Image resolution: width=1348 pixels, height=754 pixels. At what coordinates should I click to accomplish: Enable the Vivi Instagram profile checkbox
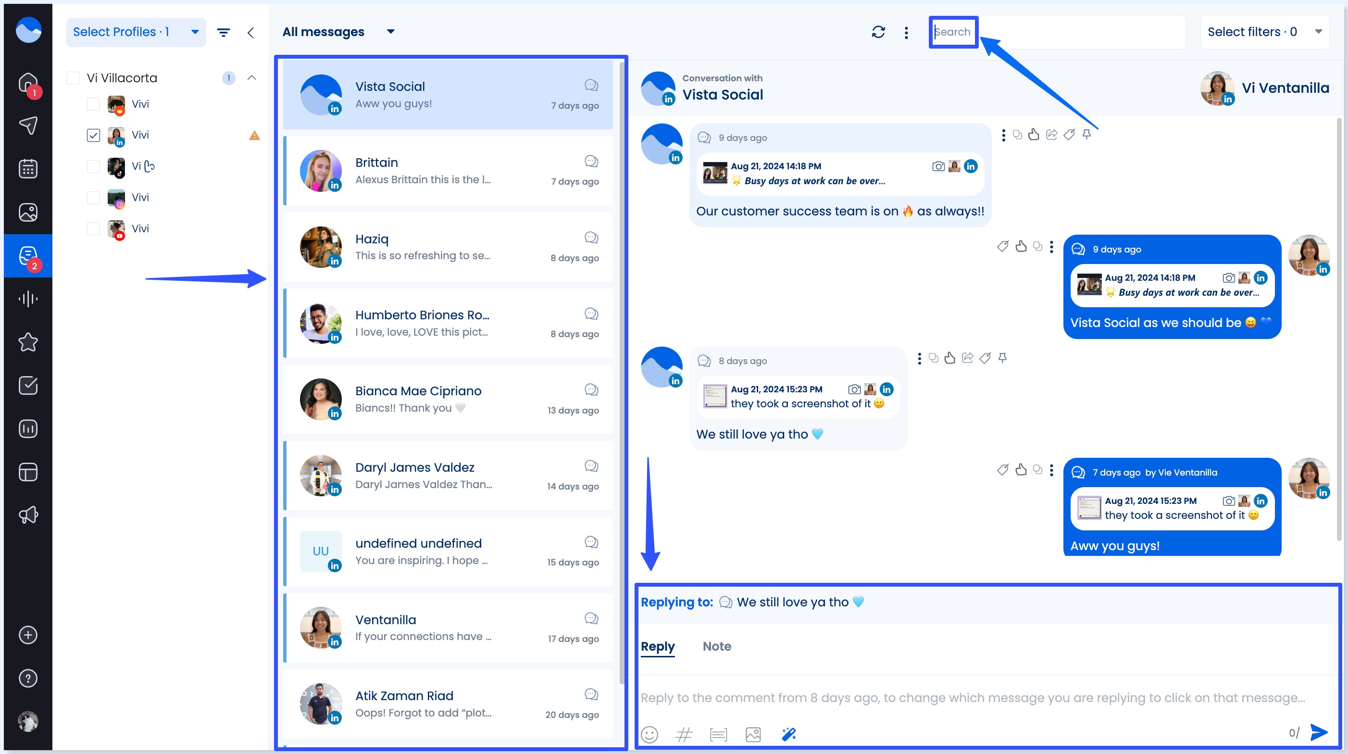[93, 197]
